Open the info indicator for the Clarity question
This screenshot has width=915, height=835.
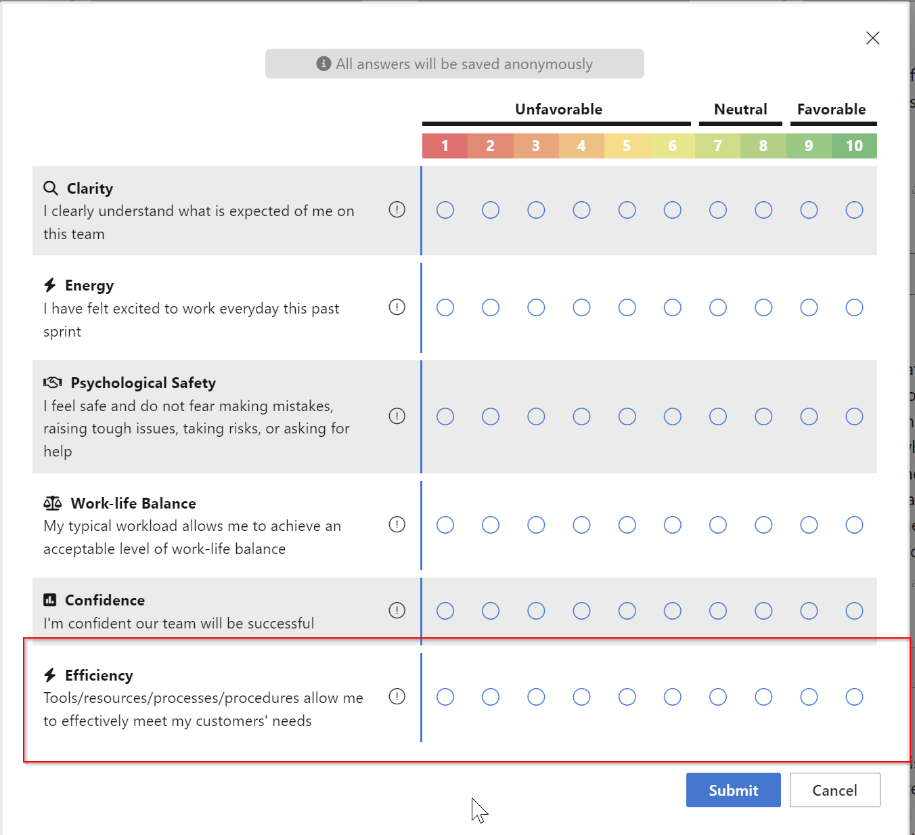pos(397,211)
